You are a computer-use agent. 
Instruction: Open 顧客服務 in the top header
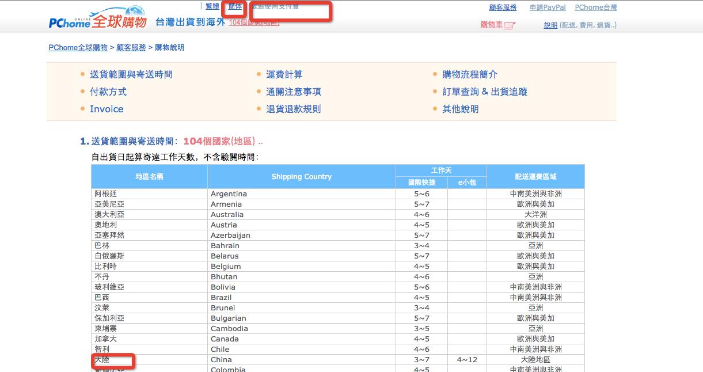(x=503, y=7)
